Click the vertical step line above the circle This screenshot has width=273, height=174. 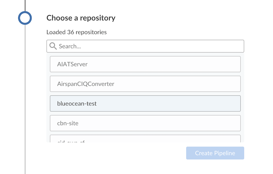[25, 5]
